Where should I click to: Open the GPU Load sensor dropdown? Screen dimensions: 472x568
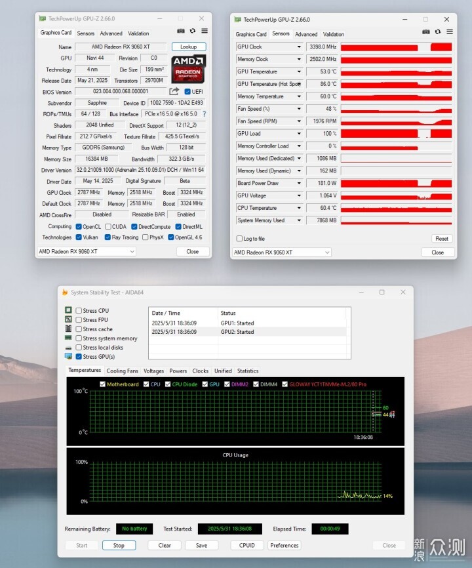tap(299, 133)
